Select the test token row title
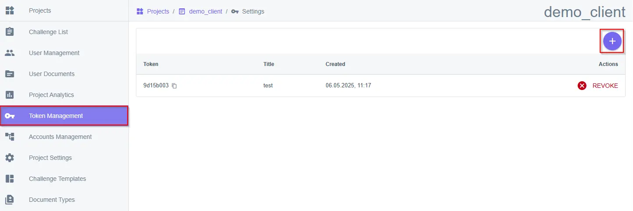 (x=268, y=86)
